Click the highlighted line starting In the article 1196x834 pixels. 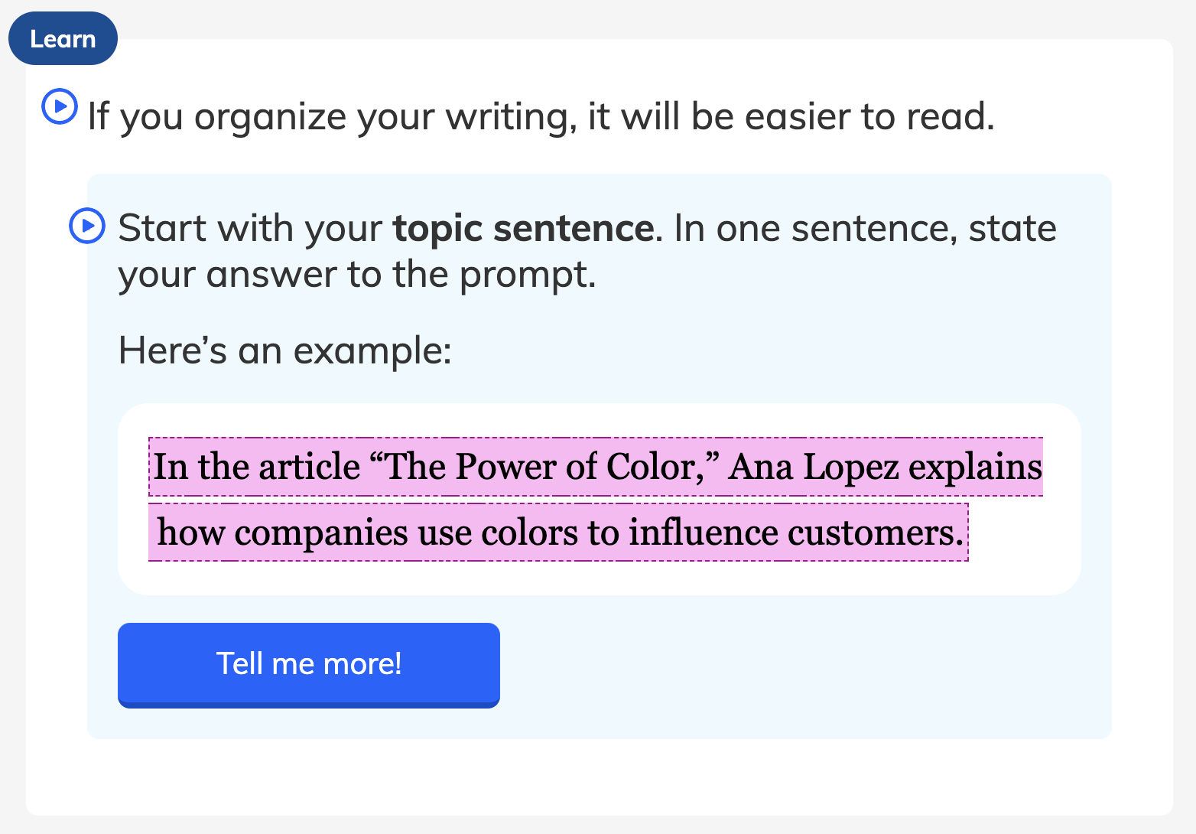click(596, 467)
